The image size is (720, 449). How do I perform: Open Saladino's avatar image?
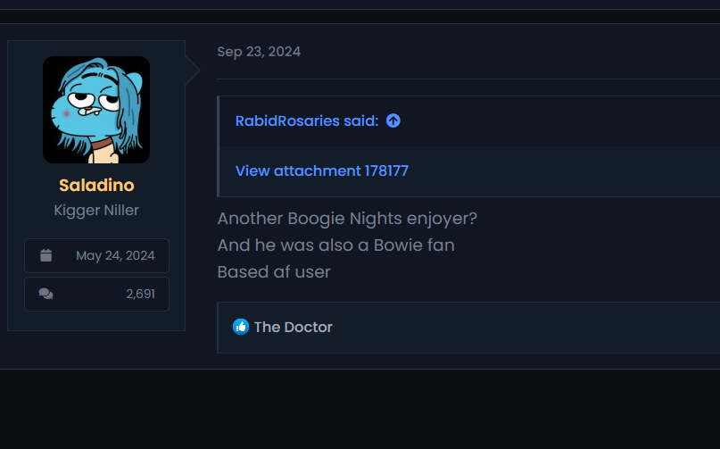pyautogui.click(x=96, y=110)
